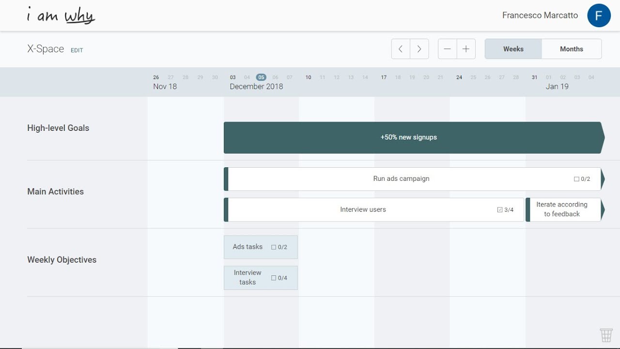This screenshot has height=349, width=620.
Task: Click checkbox 0/4 on Interview tasks
Action: [x=274, y=278]
